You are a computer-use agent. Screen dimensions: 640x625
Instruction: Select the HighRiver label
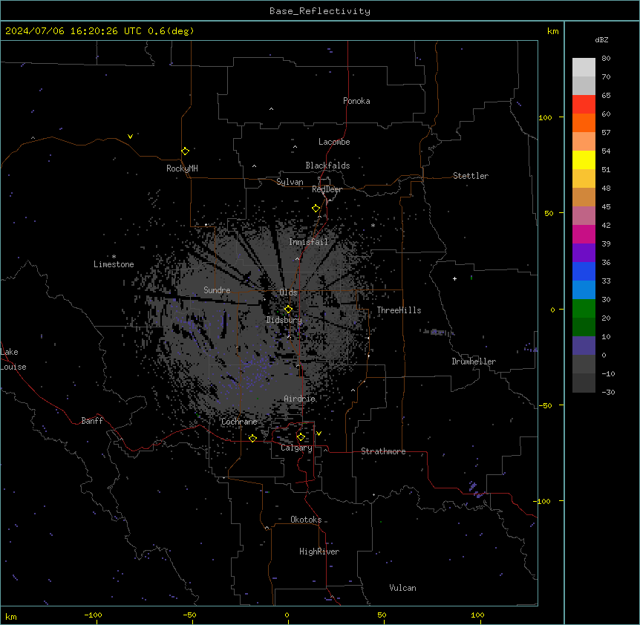click(x=319, y=552)
